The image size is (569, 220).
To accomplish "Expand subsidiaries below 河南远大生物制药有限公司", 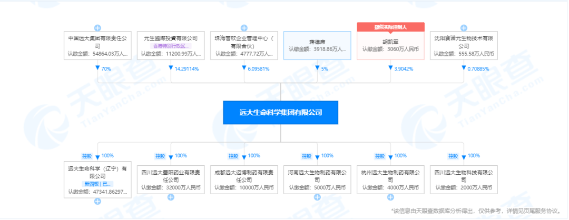I will tap(317, 197).
